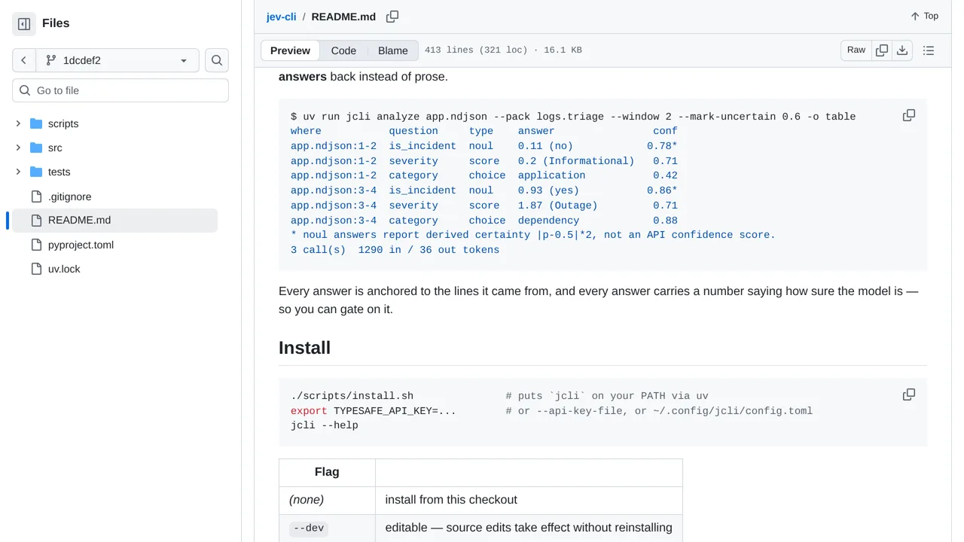
Task: Click the './scripts/install.sh' code line
Action: click(x=352, y=396)
